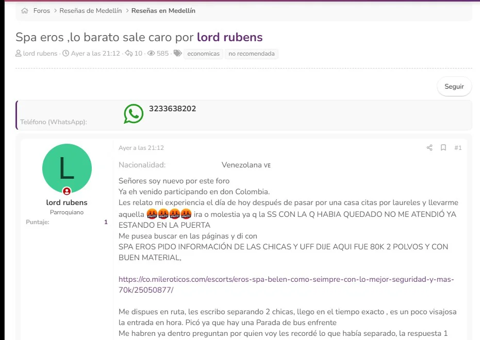Click the last angry emoji in the post
Viewport: 480px width, 340px height.
coord(186,214)
